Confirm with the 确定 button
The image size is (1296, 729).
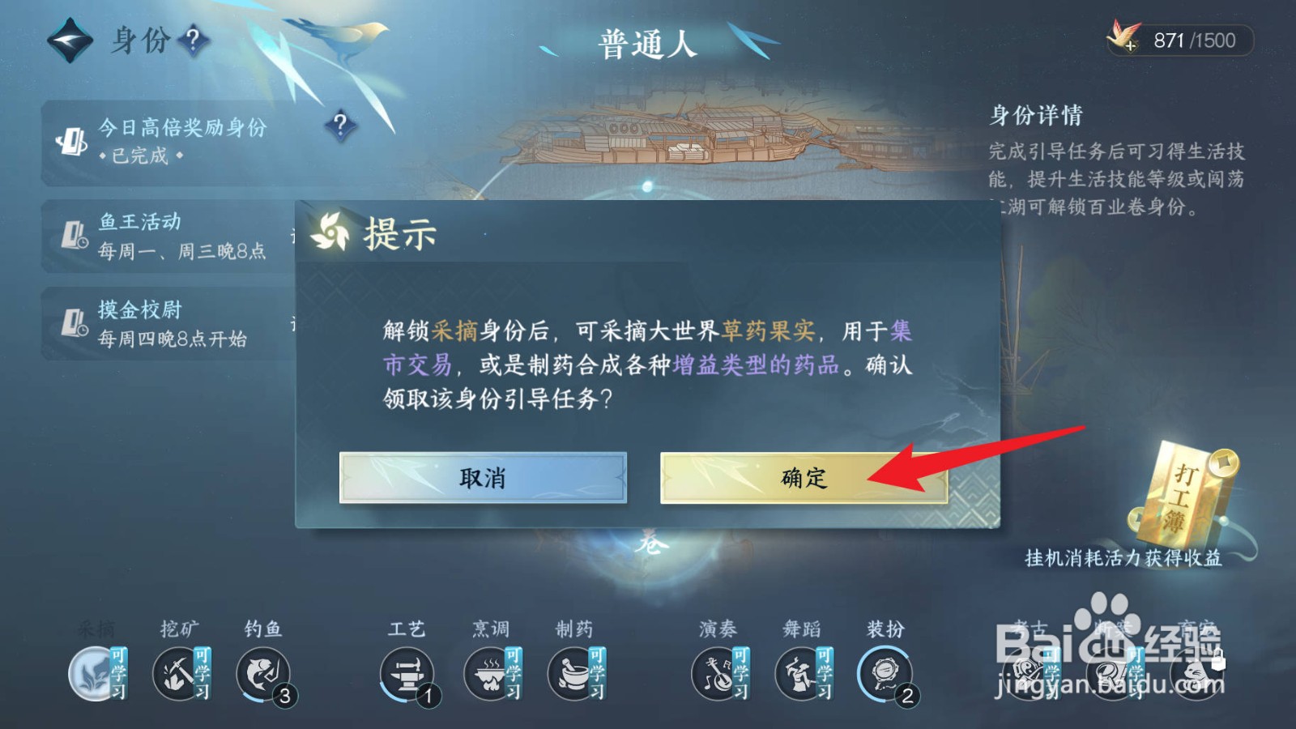pyautogui.click(x=804, y=478)
